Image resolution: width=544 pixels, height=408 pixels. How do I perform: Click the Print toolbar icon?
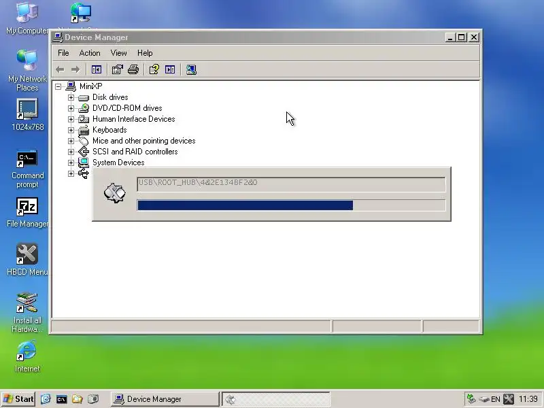pos(133,70)
